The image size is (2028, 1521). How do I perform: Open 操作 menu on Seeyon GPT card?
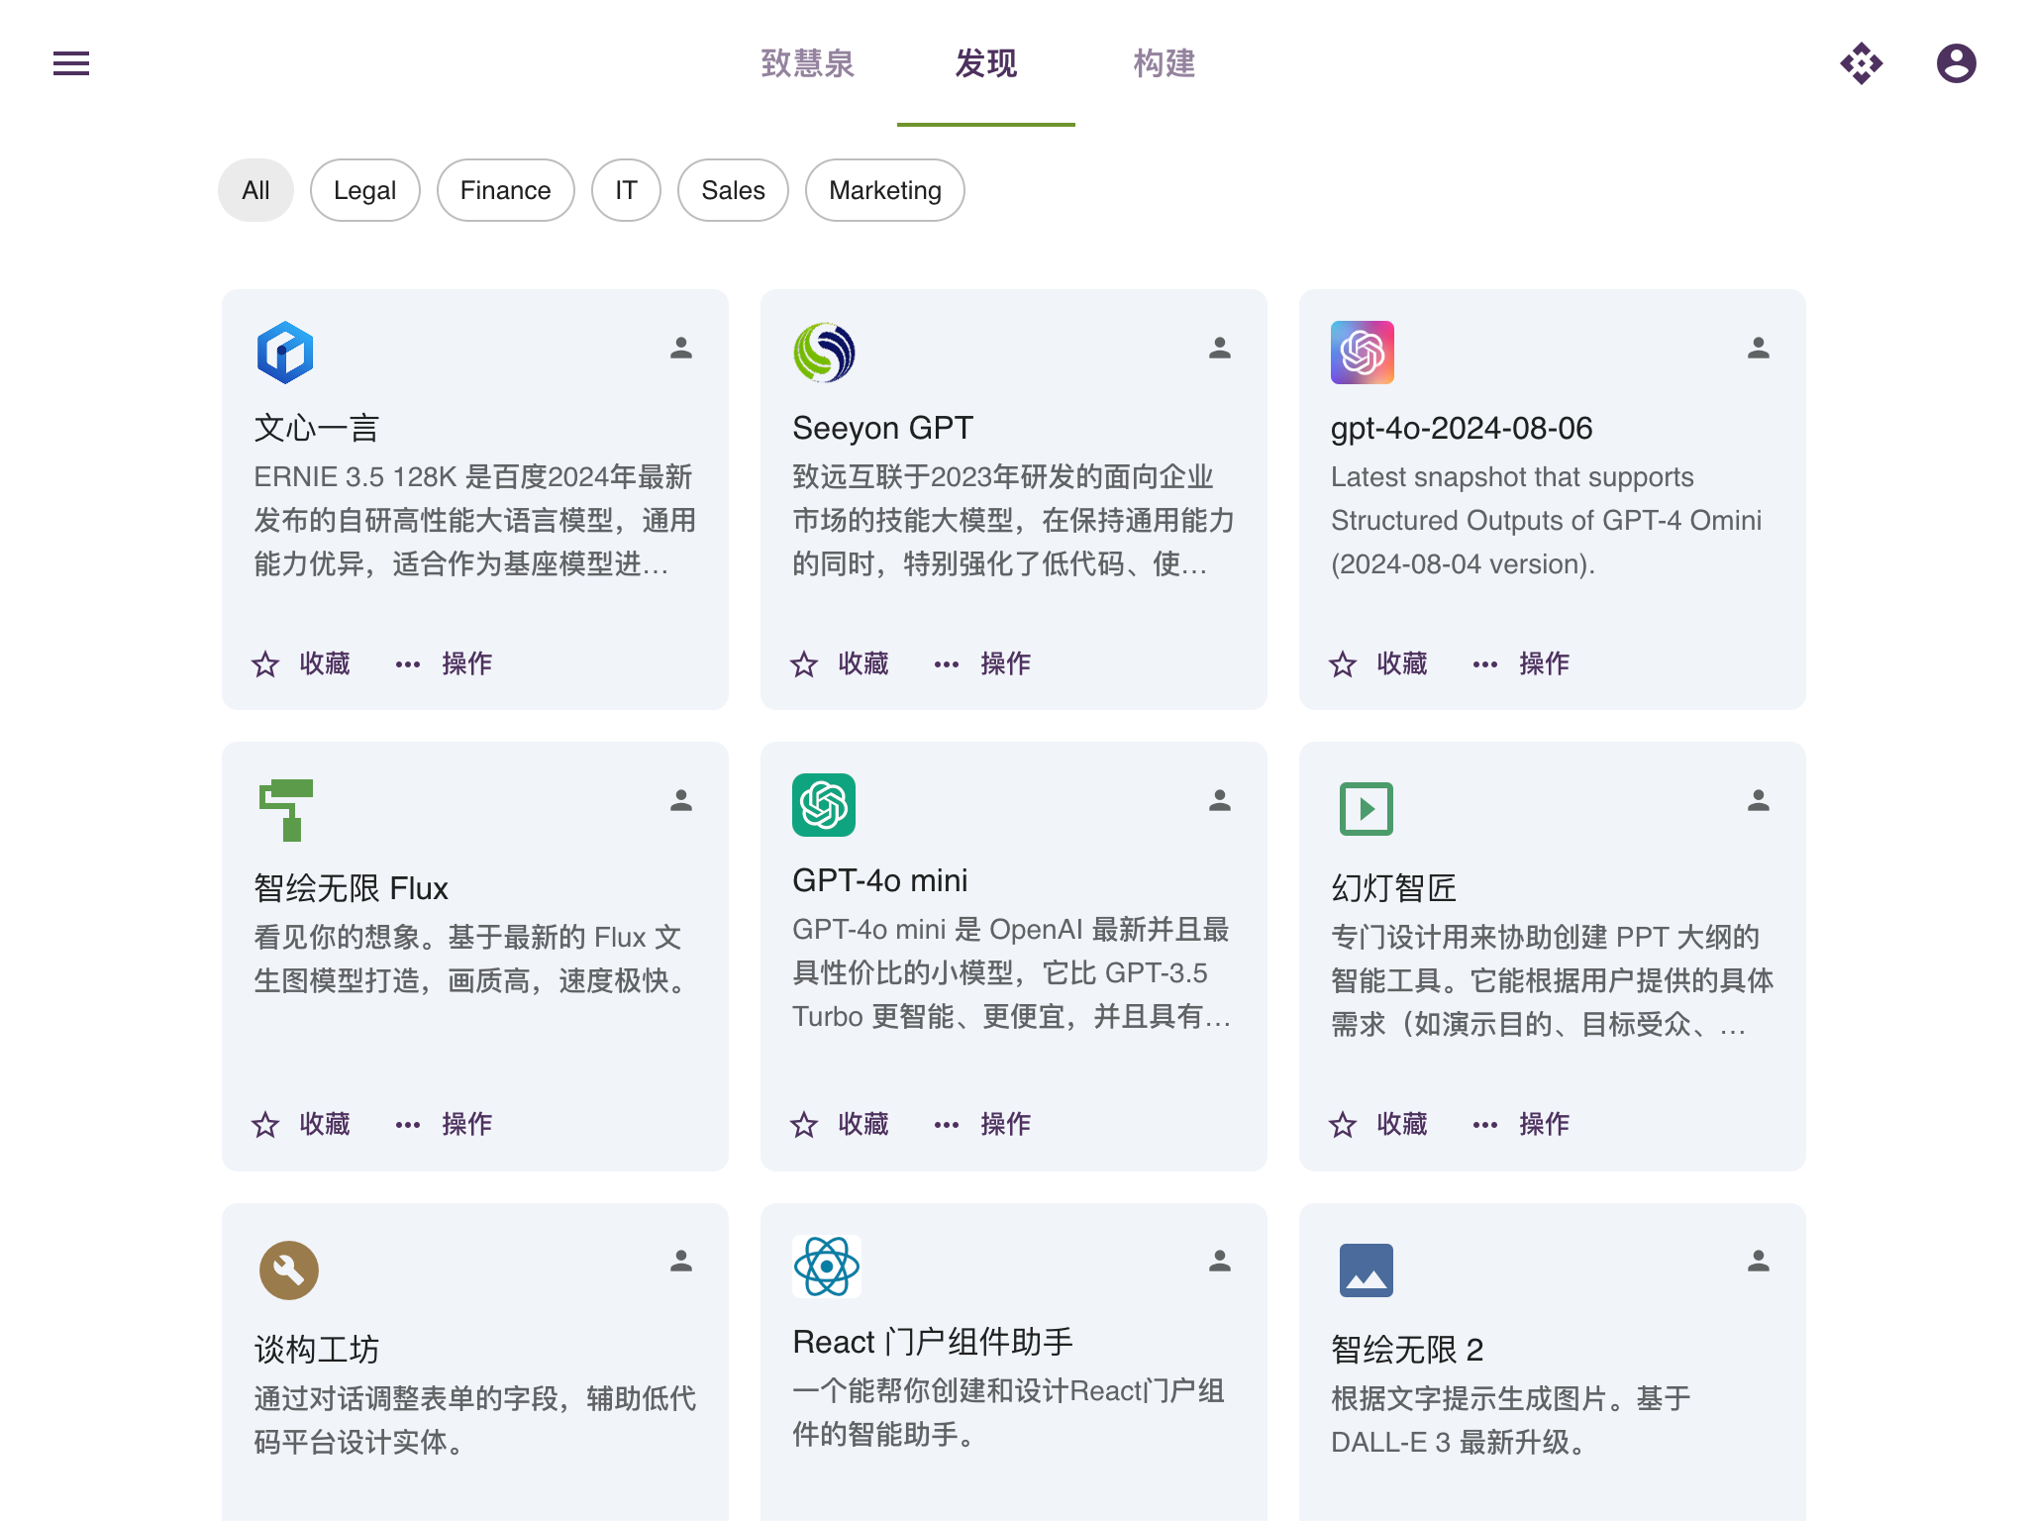[x=982, y=663]
